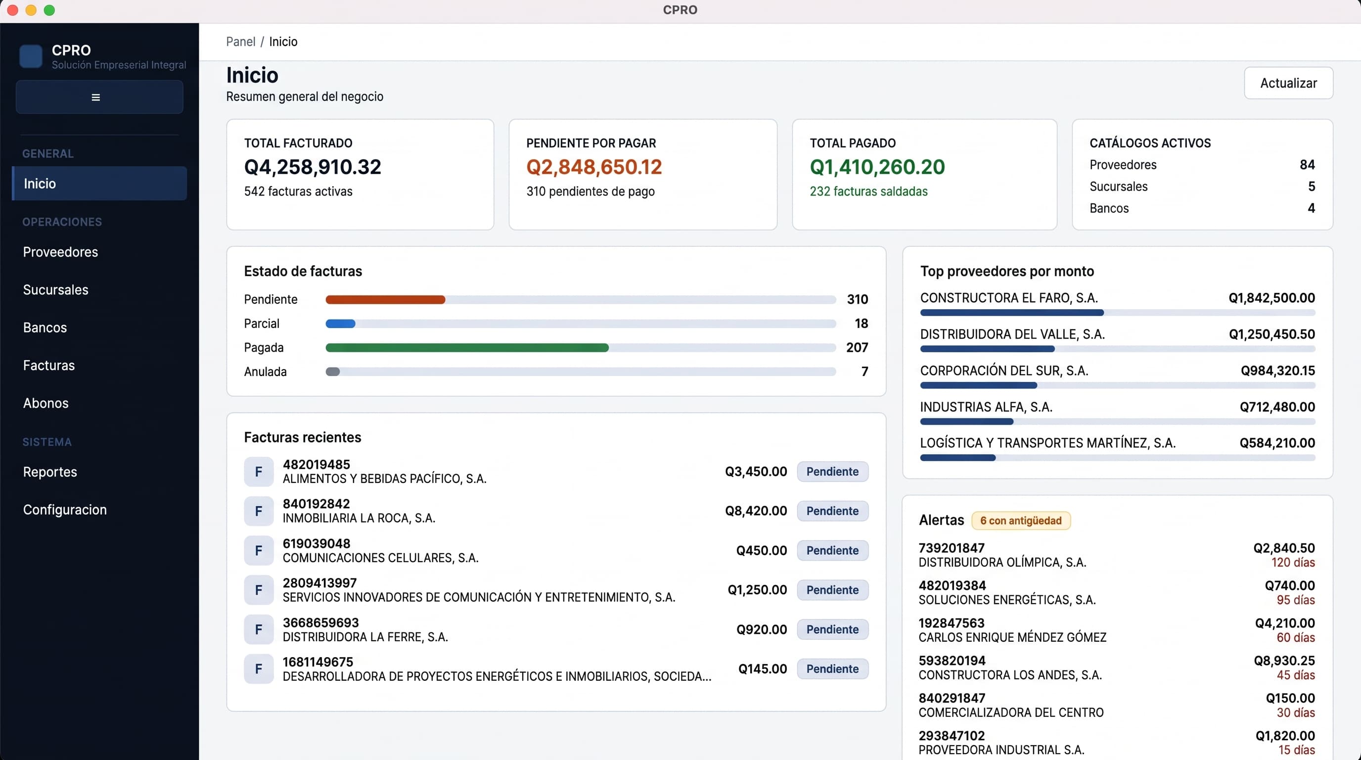This screenshot has width=1361, height=760.
Task: Click CONSTRUCTORA EL FARO amount bar
Action: pyautogui.click(x=1118, y=313)
